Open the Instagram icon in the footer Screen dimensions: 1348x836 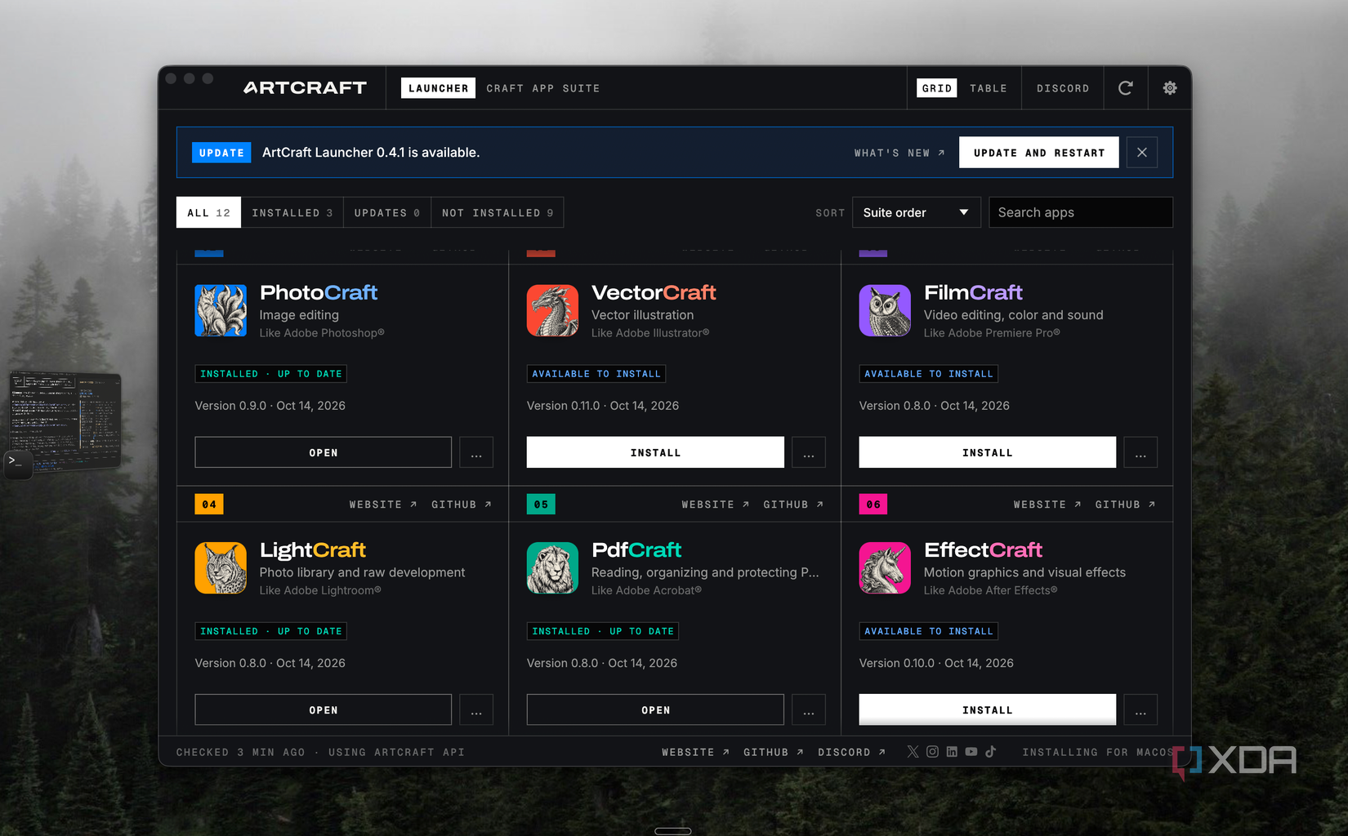coord(932,752)
